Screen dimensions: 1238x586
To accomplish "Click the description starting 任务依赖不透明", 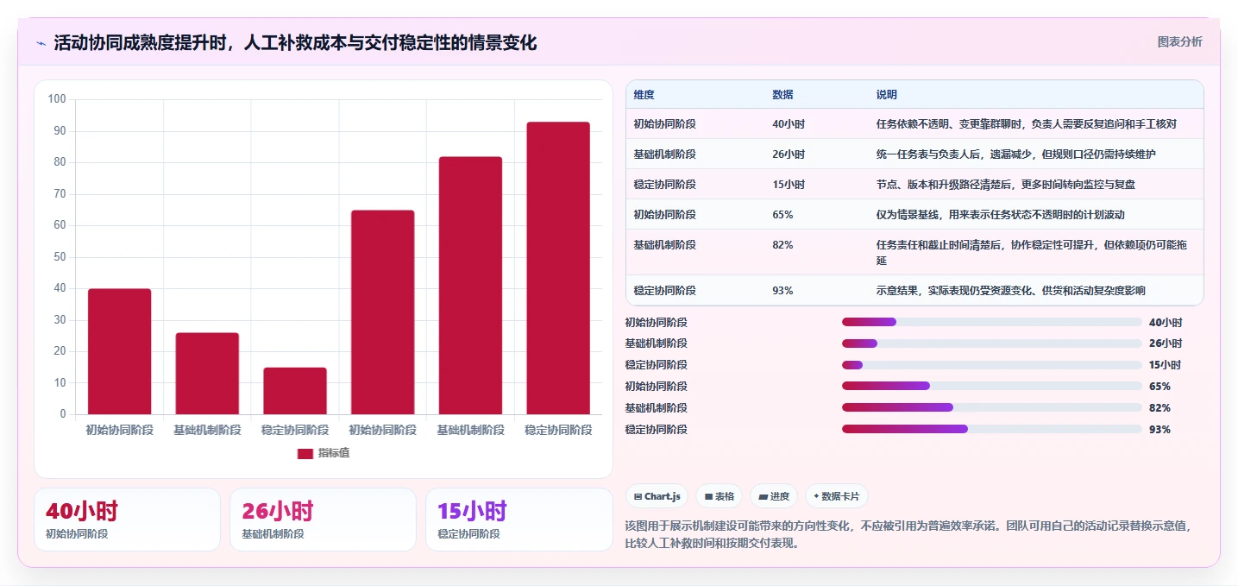I will [1026, 123].
